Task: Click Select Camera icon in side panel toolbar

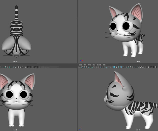Action: pyautogui.click(x=80, y=67)
